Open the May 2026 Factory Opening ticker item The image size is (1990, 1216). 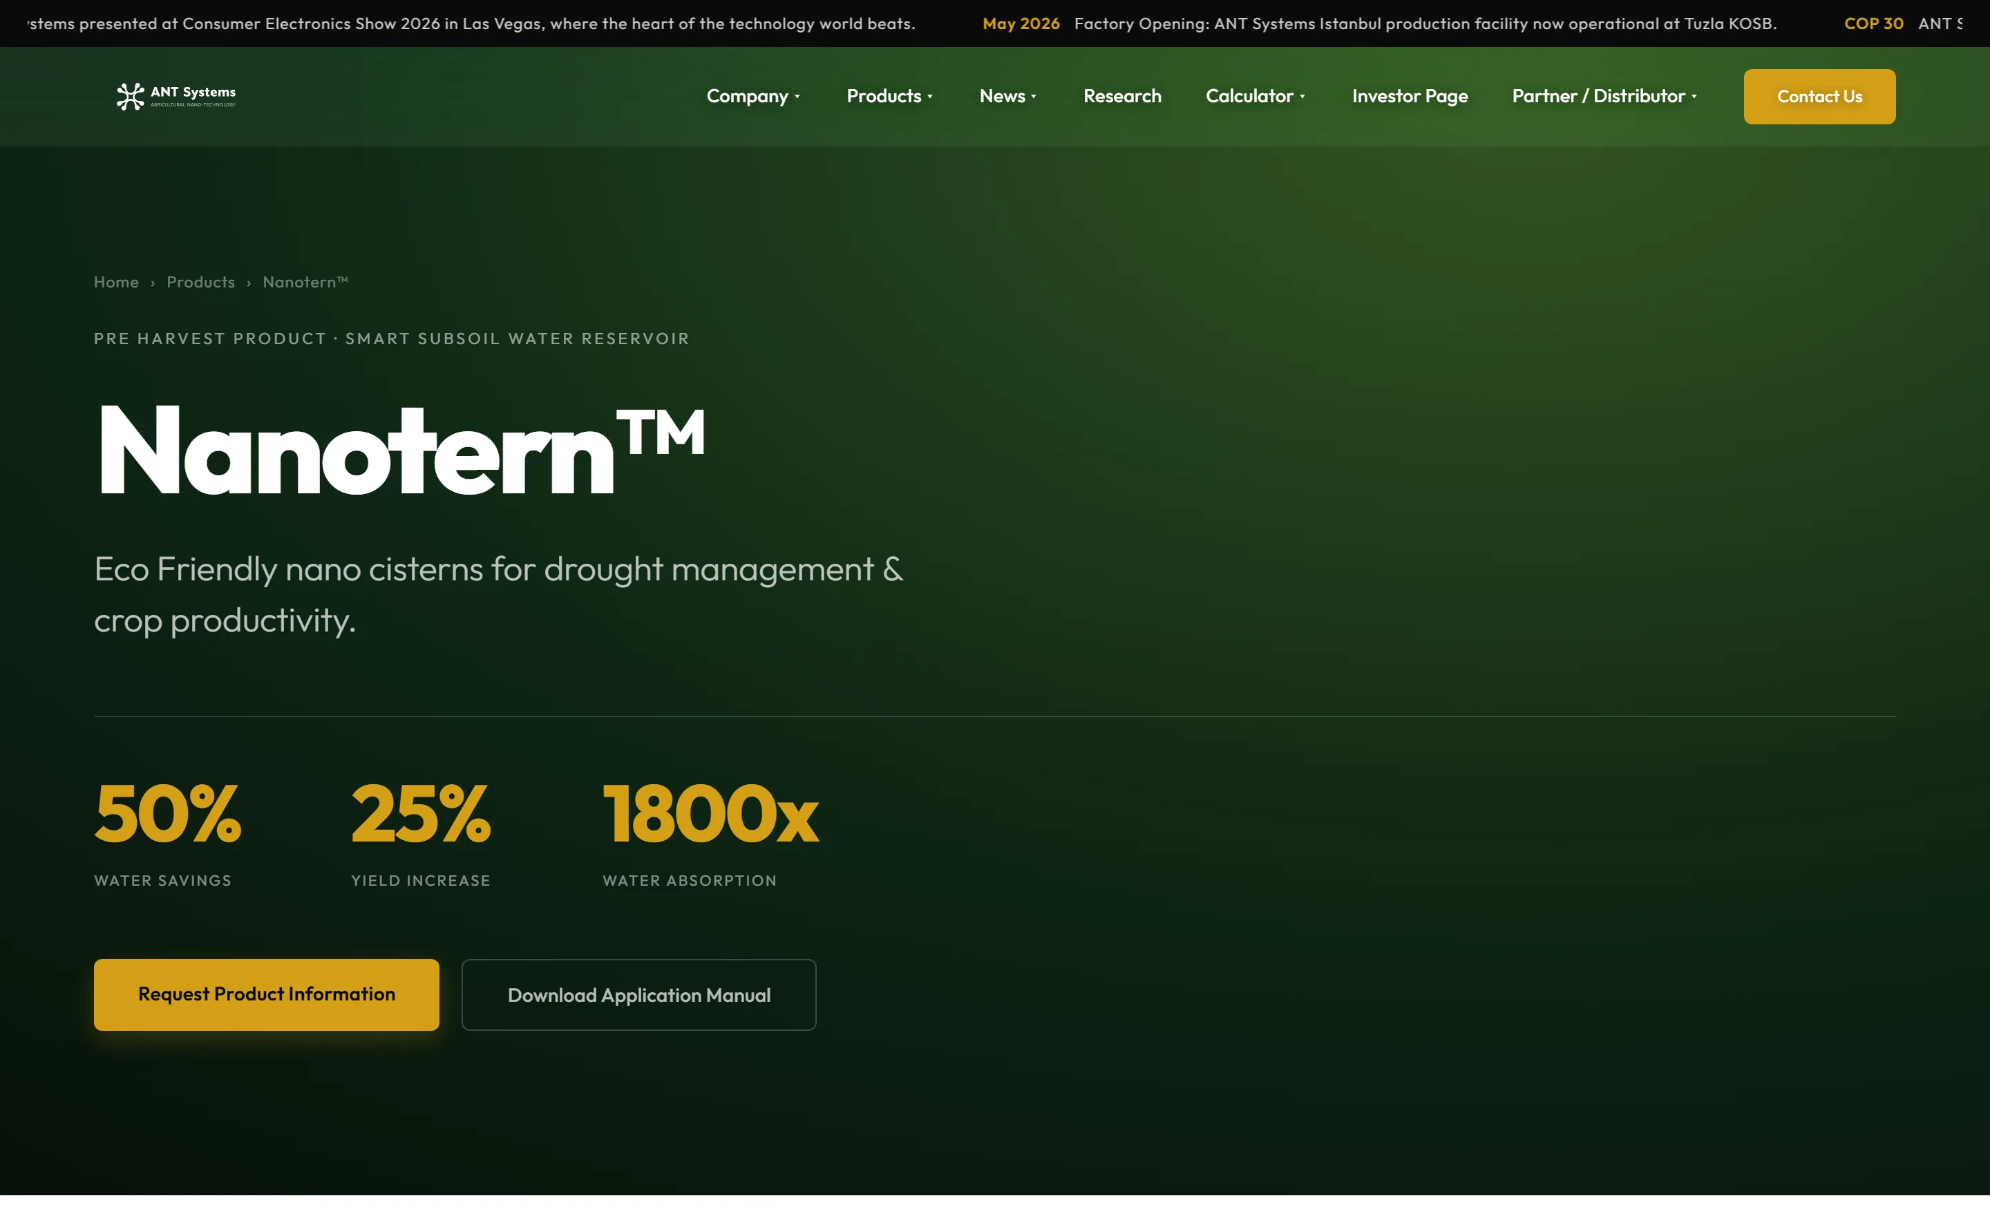[x=1379, y=23]
